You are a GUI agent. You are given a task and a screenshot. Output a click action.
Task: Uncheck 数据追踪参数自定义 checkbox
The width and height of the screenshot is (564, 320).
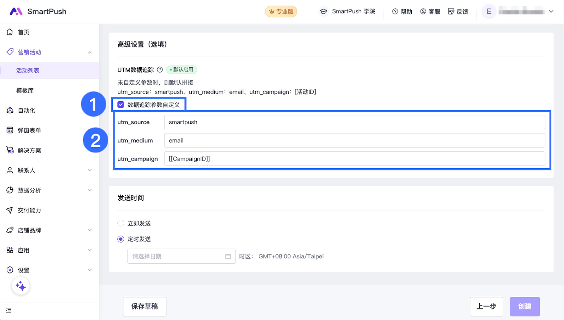coord(121,105)
